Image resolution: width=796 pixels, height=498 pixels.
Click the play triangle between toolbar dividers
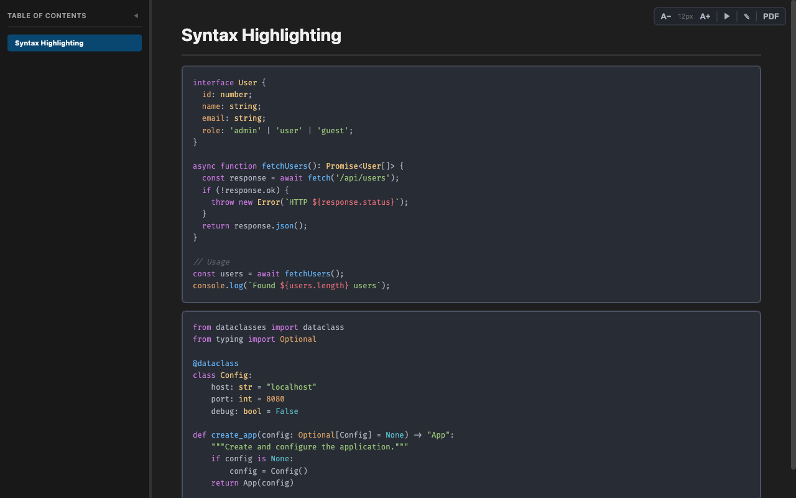(x=726, y=16)
